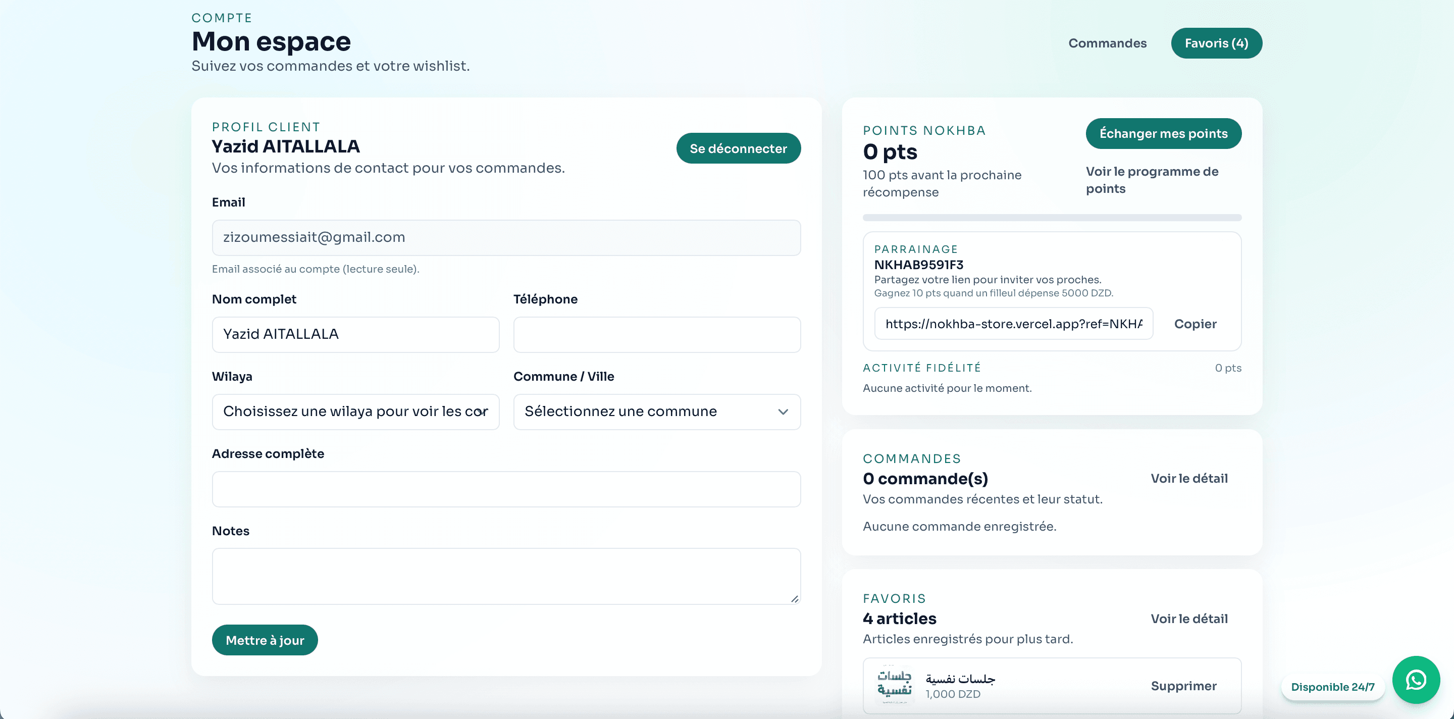Click Voir le détail under Commandes
Viewport: 1454px width, 719px height.
click(1190, 478)
